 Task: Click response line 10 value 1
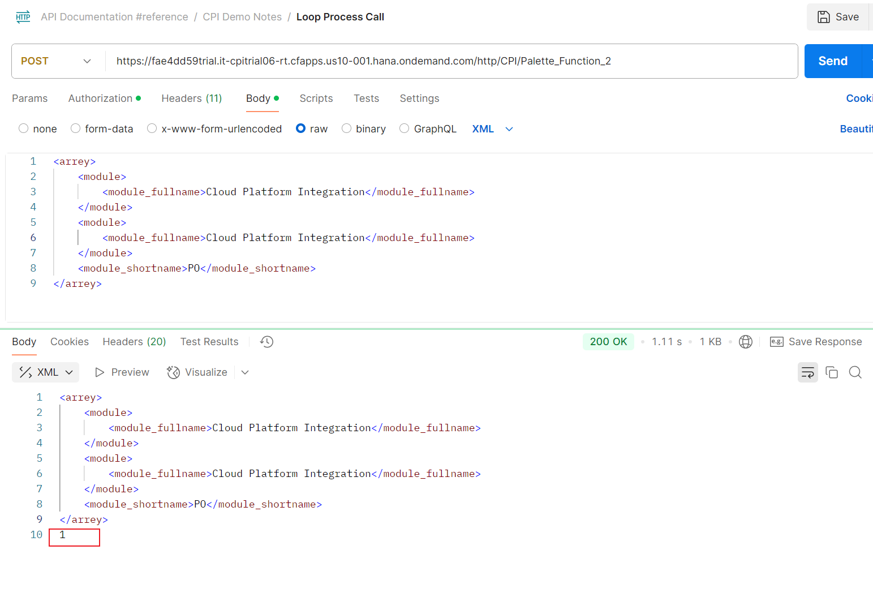click(63, 535)
